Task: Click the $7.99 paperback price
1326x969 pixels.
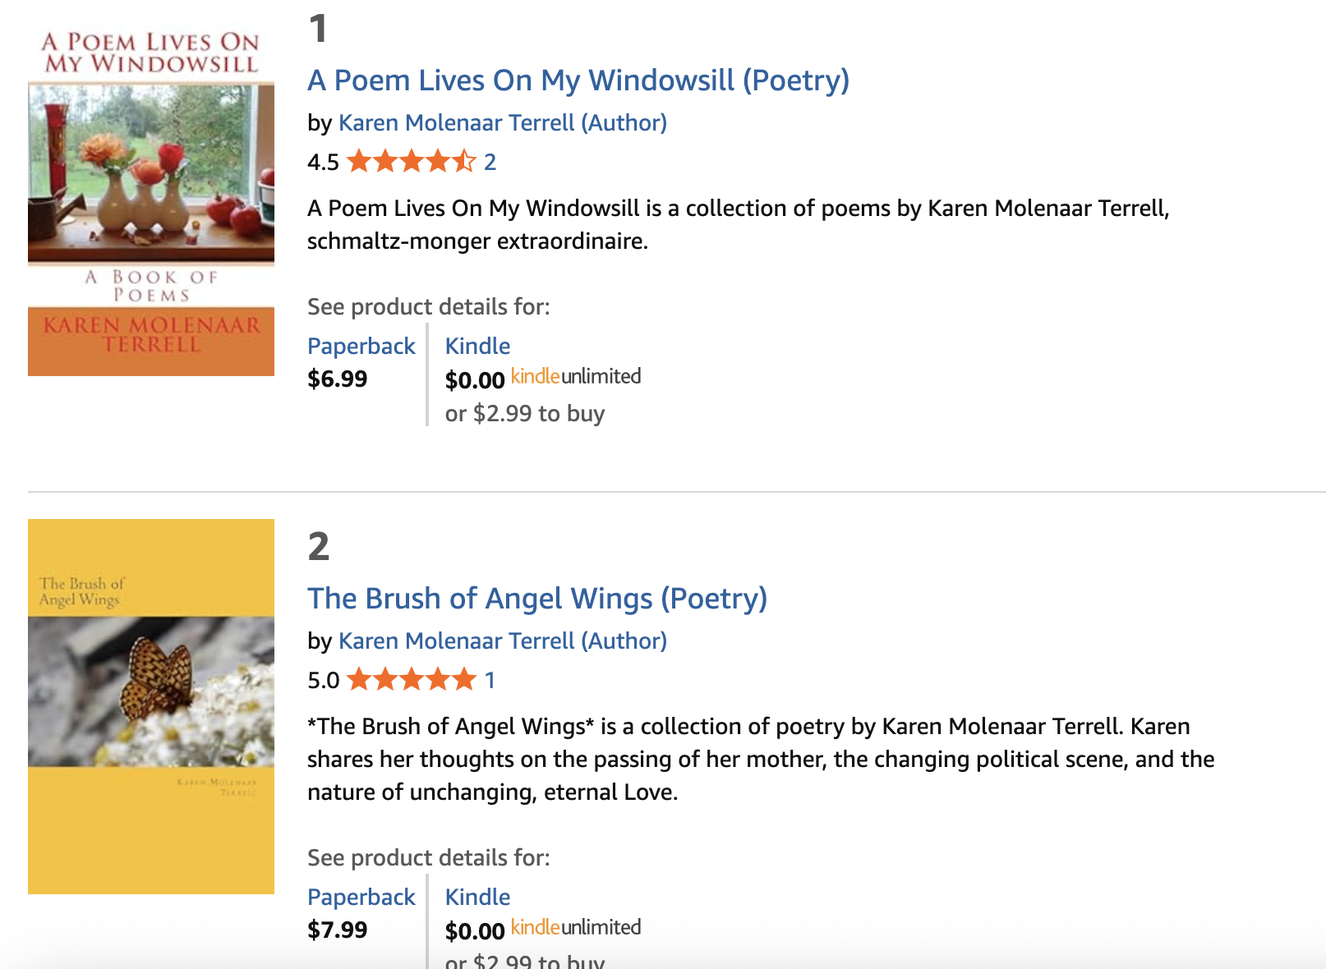Action: click(x=337, y=930)
